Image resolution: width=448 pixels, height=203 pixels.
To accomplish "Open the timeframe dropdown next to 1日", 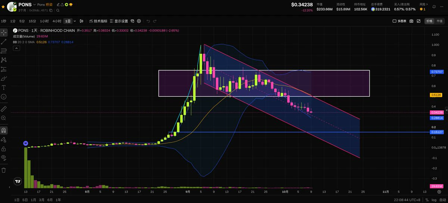I will coord(75,21).
